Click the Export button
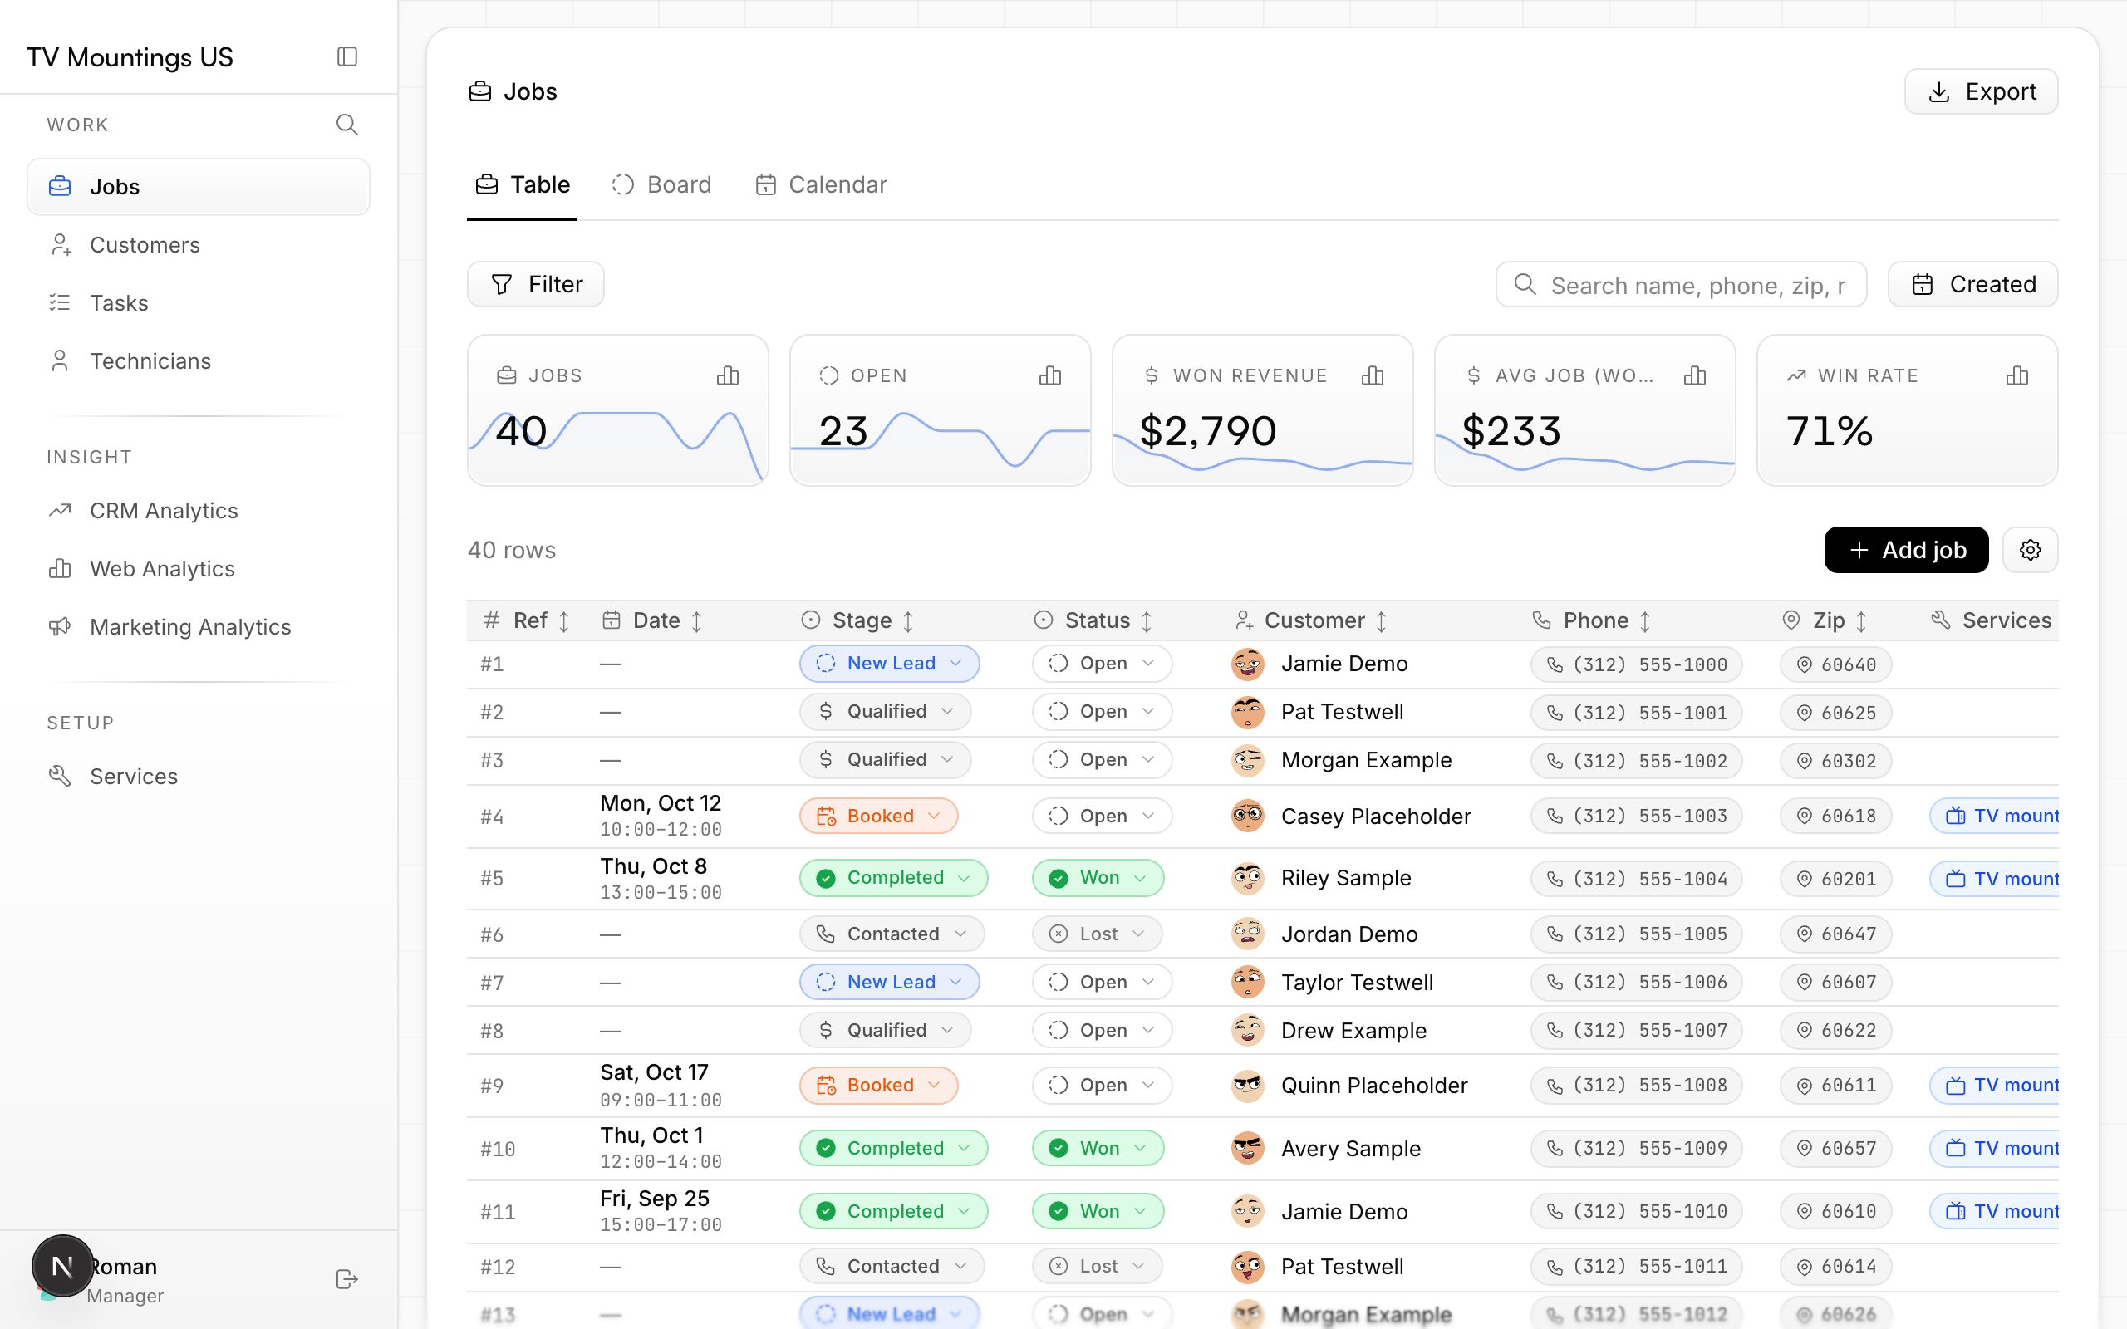 click(1981, 91)
